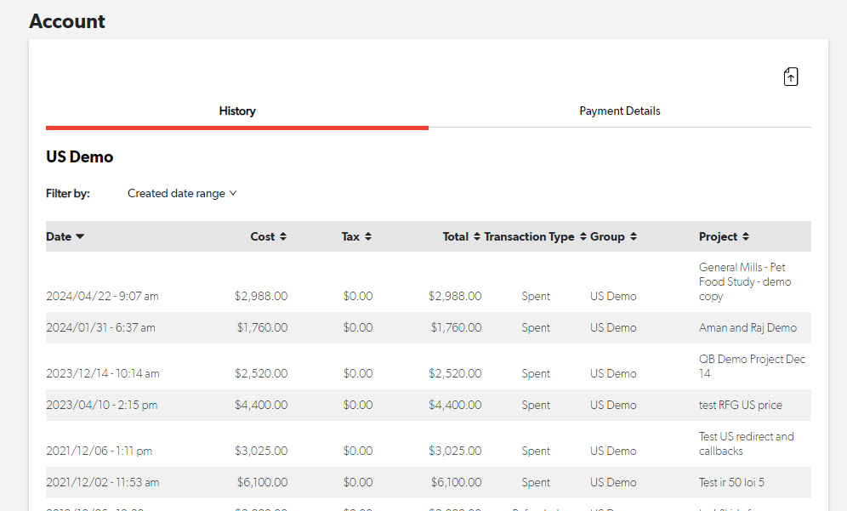Click the $6,100.00 cost cell
Viewport: 847px width, 511px height.
click(x=262, y=482)
